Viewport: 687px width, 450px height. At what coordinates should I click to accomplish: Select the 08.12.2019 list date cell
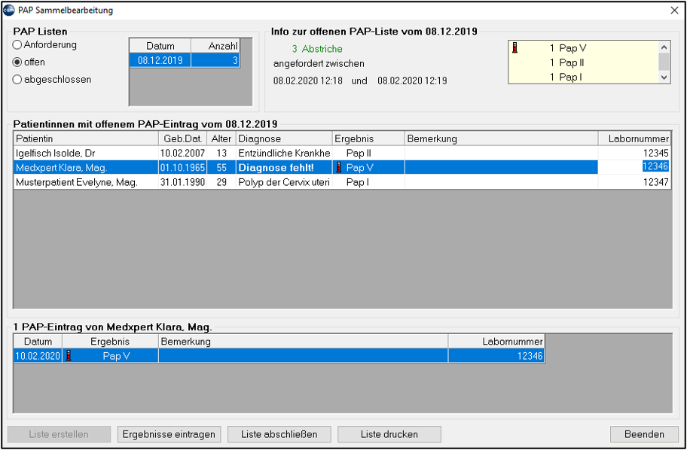coord(160,60)
